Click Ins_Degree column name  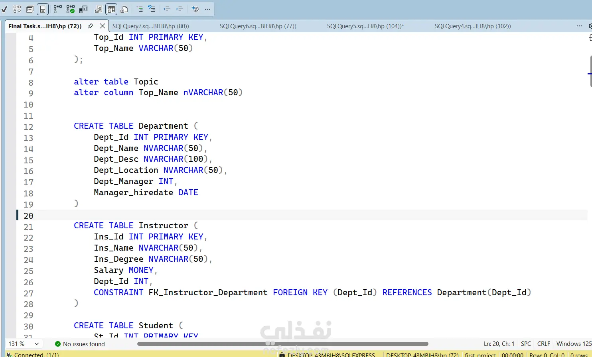point(118,259)
